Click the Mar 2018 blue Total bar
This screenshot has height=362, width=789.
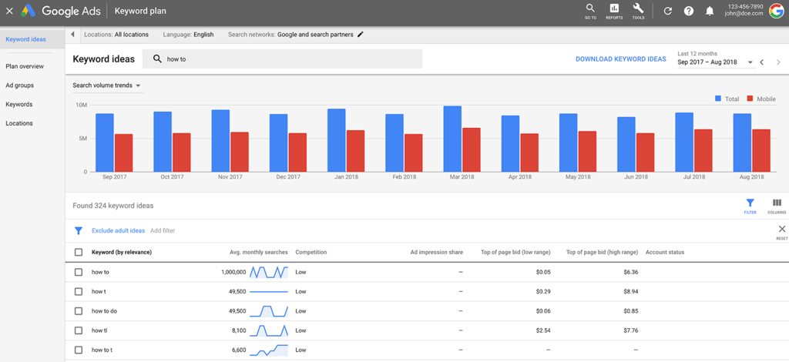(x=452, y=139)
